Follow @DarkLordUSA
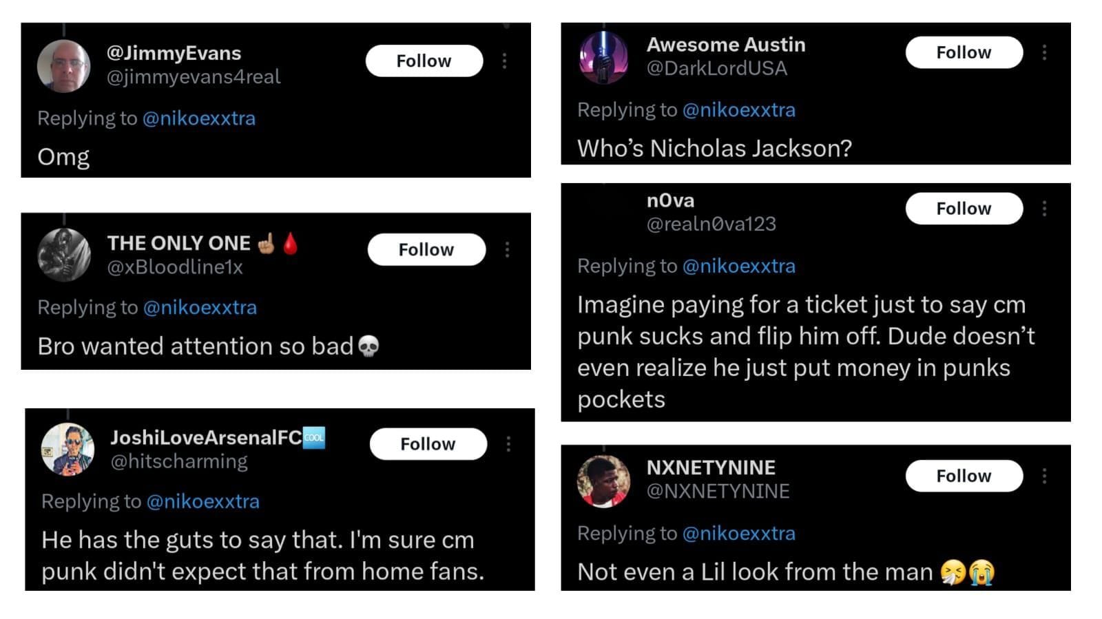Image resolution: width=1102 pixels, height=619 pixels. 964,52
